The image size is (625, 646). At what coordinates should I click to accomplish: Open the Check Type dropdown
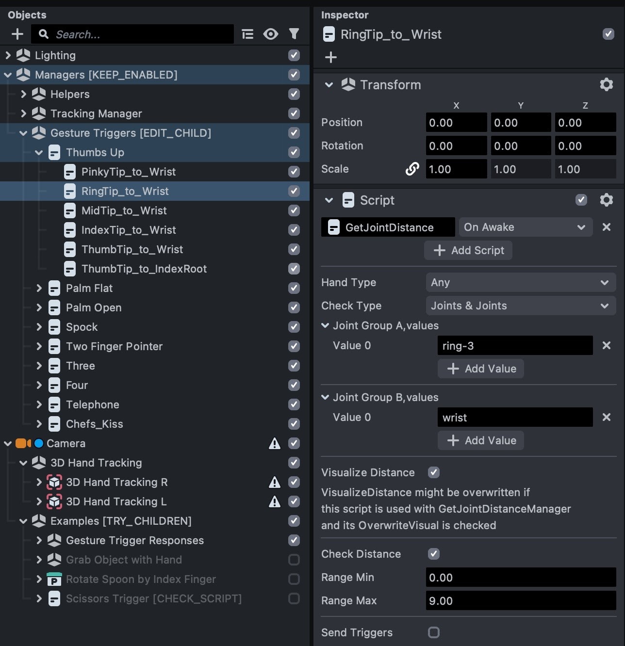pos(520,306)
